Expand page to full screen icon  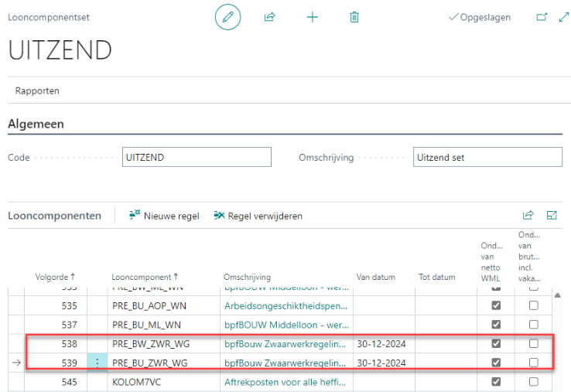coord(562,17)
